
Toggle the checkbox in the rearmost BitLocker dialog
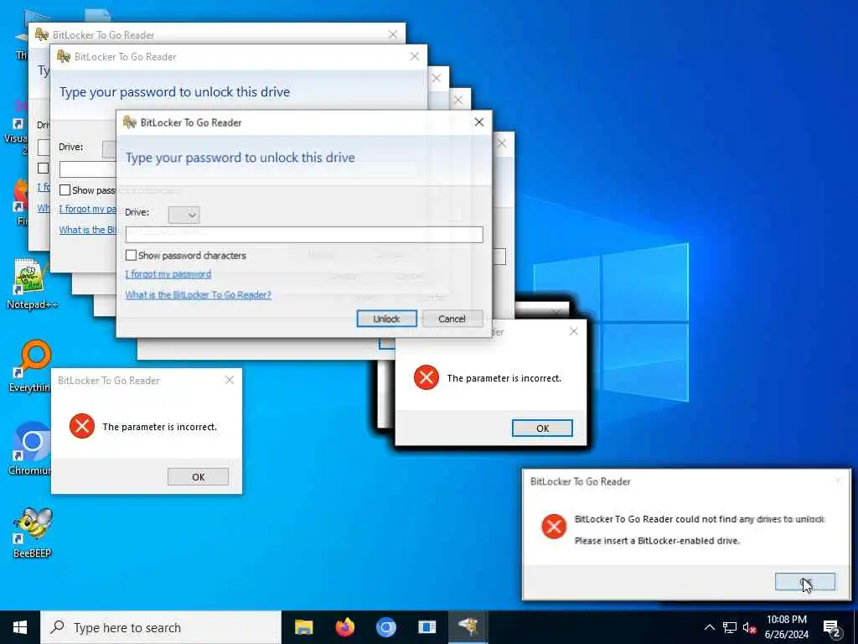(x=44, y=168)
